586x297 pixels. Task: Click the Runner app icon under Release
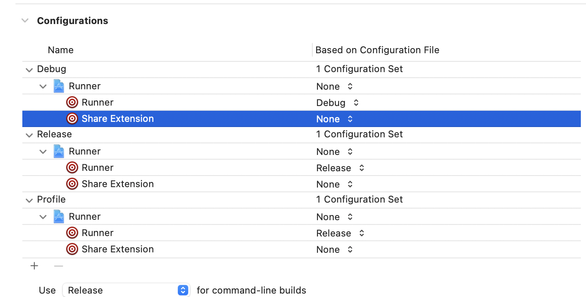point(59,151)
